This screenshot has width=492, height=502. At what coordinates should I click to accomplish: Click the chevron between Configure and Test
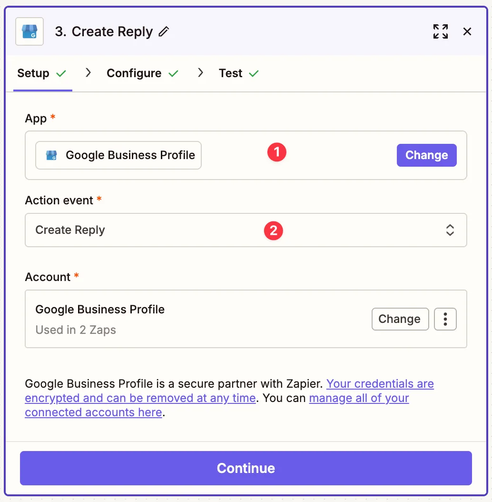click(x=200, y=73)
